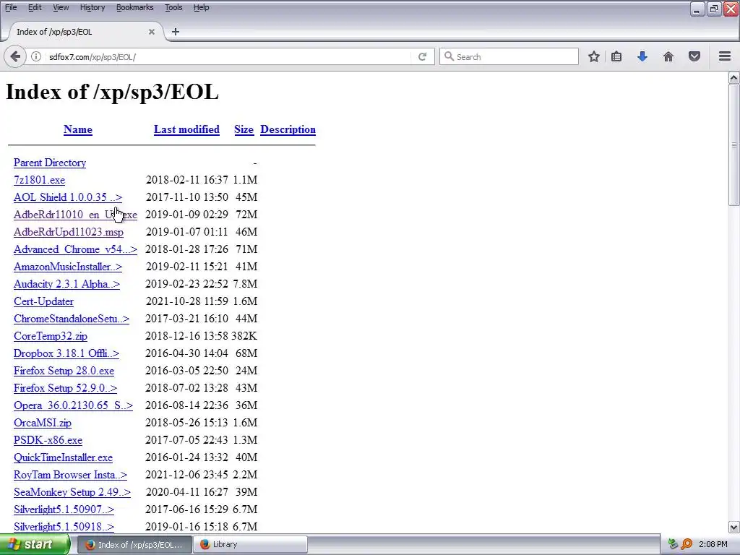Screen dimensions: 740x555
Task: Download SeaMonkey Setup 2.49 file
Action: click(72, 492)
